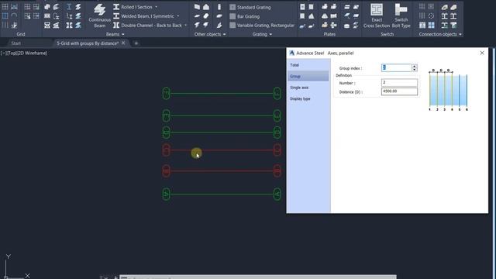
Task: Select the Rolled I Section beam
Action: [133, 7]
